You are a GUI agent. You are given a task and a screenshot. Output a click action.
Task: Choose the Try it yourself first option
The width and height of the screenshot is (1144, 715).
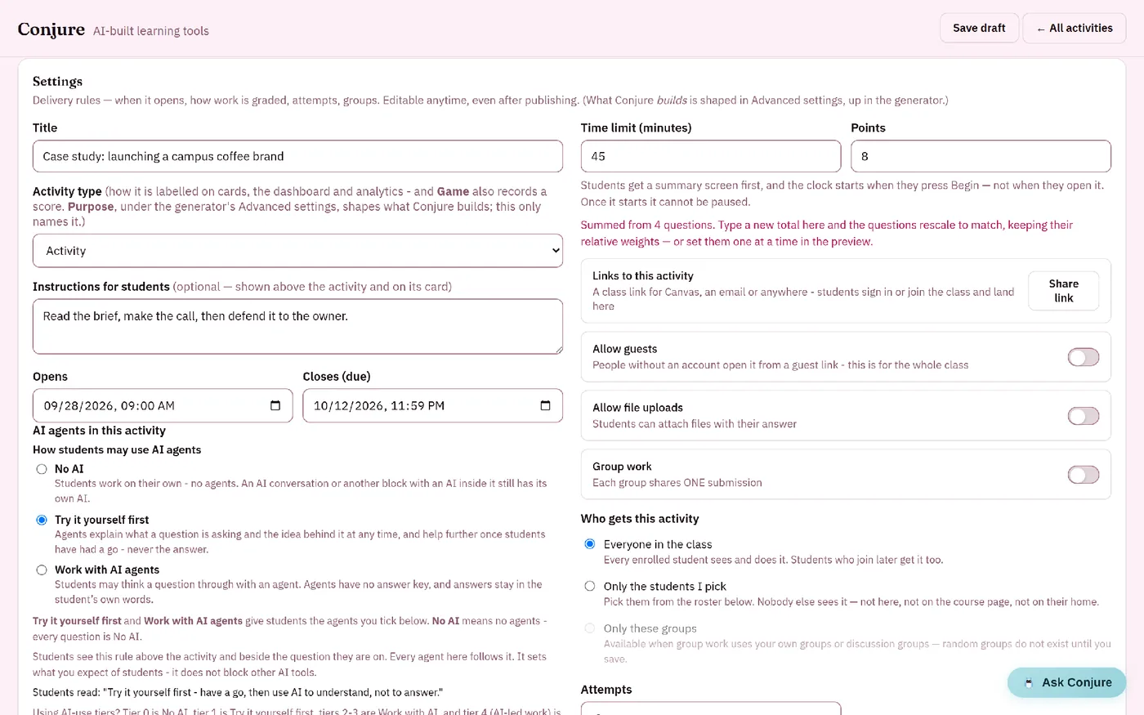[x=42, y=520]
